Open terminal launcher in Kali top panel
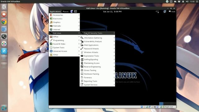Viewport: 199px width, 112px height. 76,12
